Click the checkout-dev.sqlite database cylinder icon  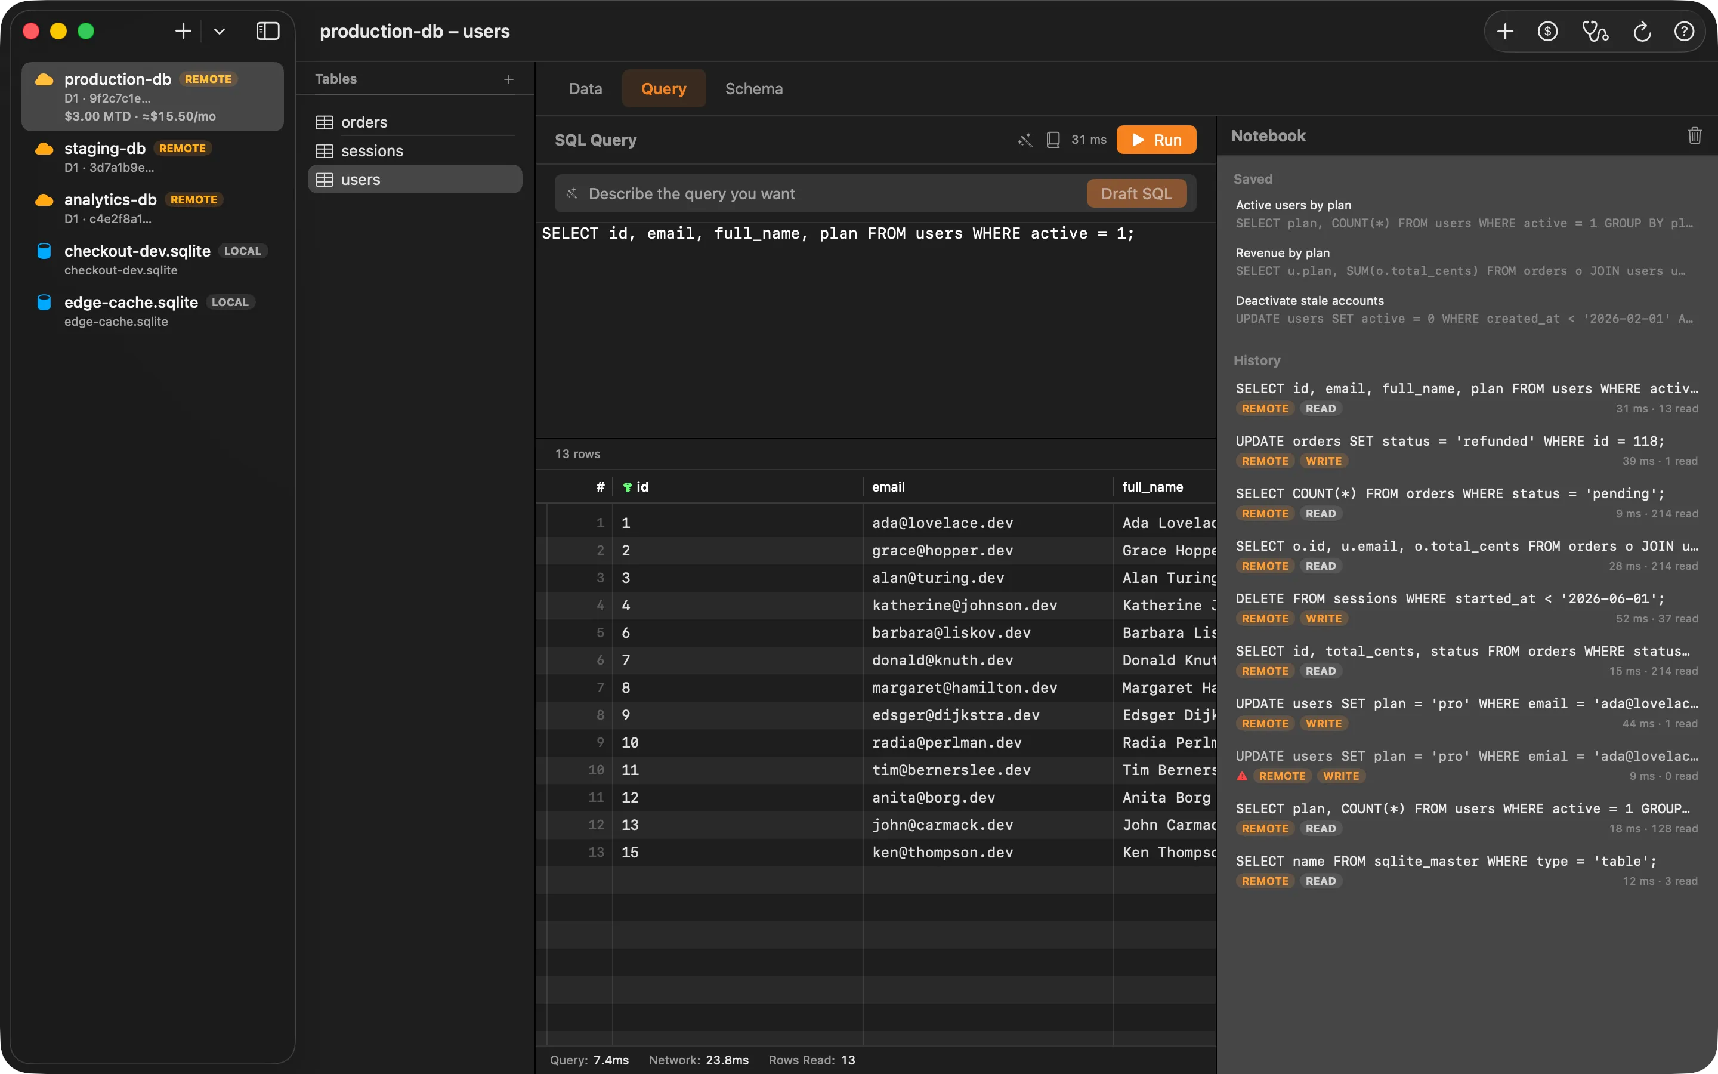(x=44, y=251)
